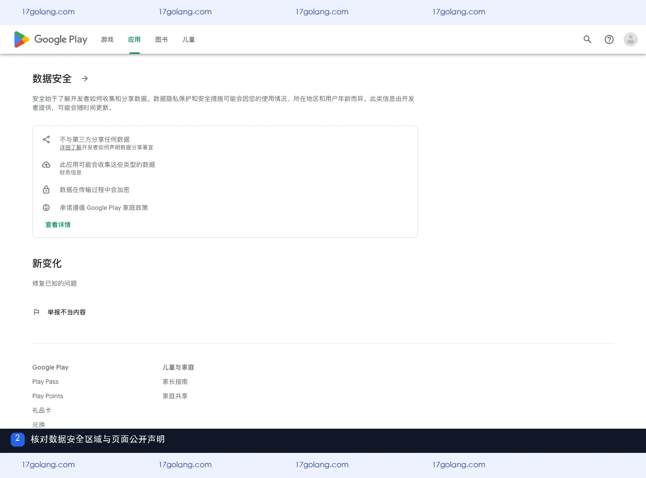646x478 pixels.
Task: Open the search magnifier icon
Action: 588,39
